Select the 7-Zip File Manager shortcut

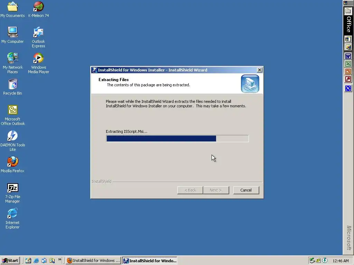click(x=12, y=193)
